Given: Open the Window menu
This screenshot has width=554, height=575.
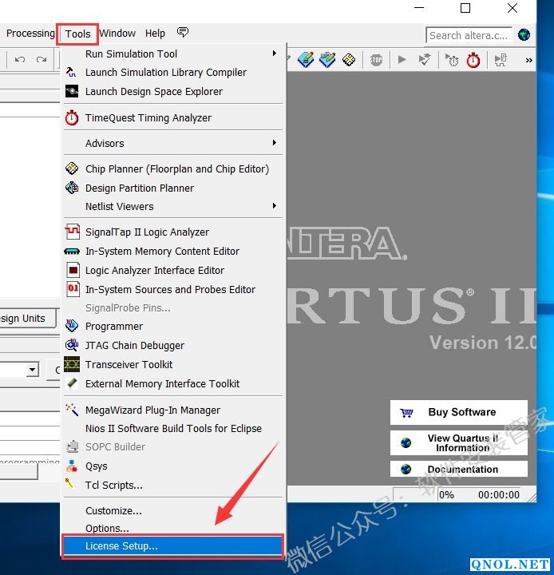Looking at the screenshot, I should click(117, 34).
